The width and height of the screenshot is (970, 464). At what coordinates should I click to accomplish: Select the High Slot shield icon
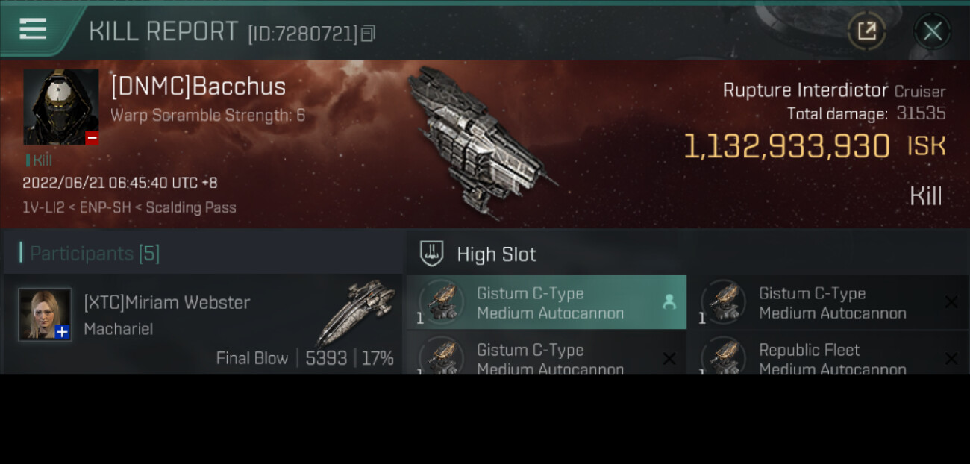tap(432, 254)
